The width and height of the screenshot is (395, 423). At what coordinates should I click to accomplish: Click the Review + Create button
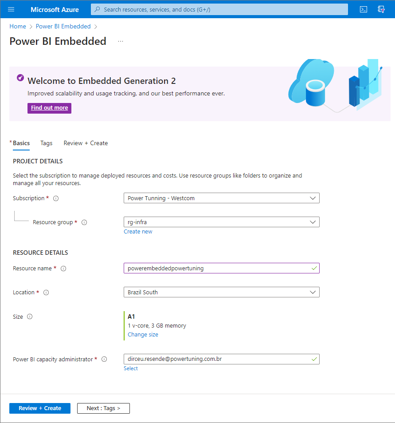[x=40, y=408]
